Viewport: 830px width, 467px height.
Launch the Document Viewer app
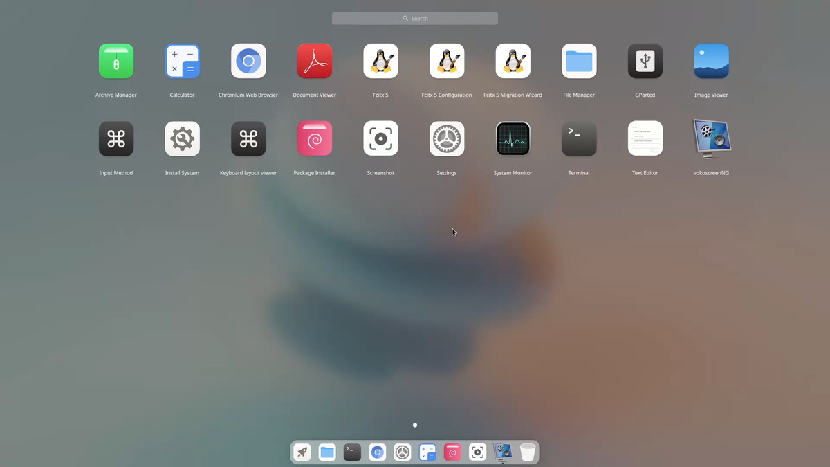coord(315,61)
